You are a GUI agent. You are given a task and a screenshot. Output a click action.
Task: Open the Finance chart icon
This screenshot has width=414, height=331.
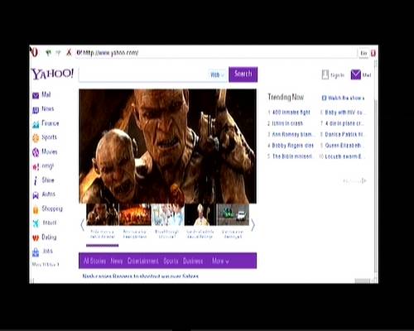[36, 124]
